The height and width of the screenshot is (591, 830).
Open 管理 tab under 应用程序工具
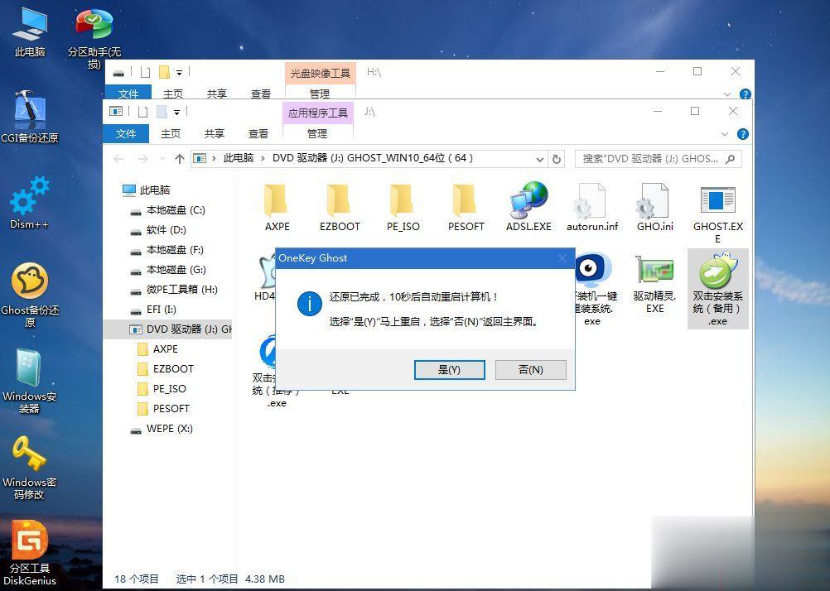(x=317, y=134)
